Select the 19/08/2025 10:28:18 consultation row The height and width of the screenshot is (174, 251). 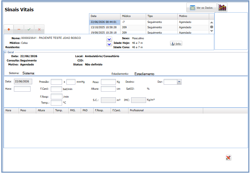click(x=149, y=32)
